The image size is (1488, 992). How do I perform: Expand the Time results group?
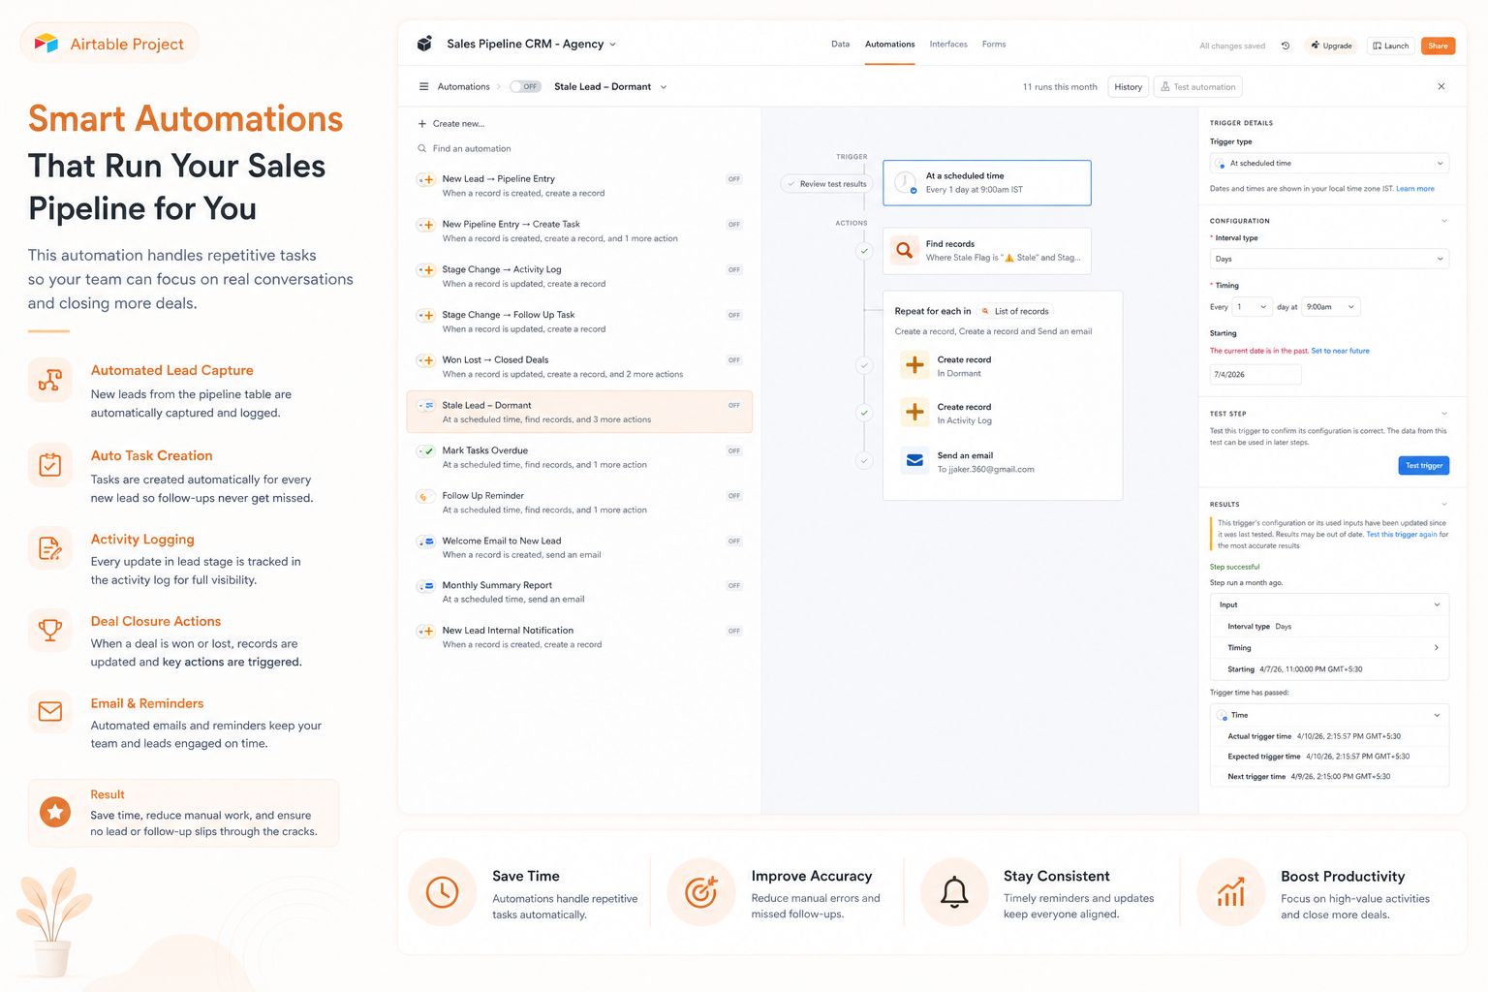[x=1330, y=715]
